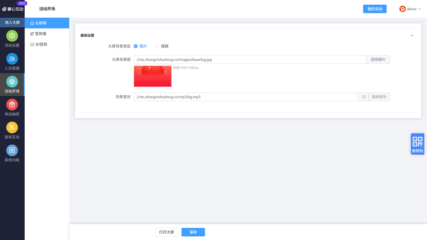Open 人员管理 people icon
This screenshot has height=240, width=427.
pyautogui.click(x=12, y=59)
